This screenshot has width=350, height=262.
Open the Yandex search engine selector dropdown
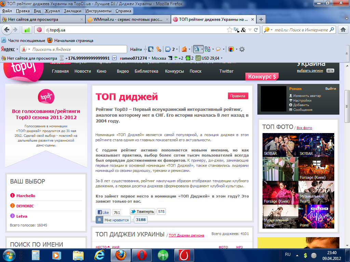[29, 49]
